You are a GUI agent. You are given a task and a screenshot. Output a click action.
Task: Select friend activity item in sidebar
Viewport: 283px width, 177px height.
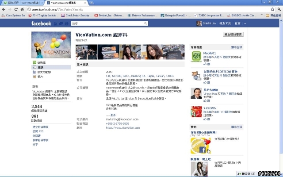[42, 72]
